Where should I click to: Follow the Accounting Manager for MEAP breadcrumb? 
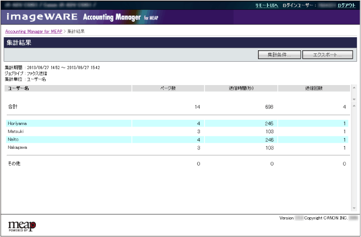click(33, 32)
